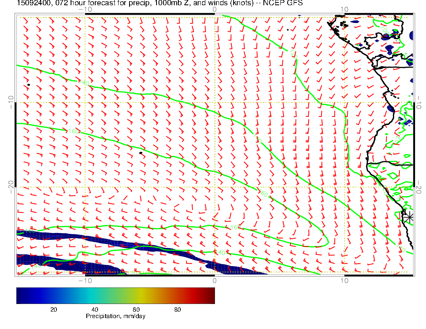Screen dimensions: 426x329
Task: Click the 0 longitude label on the top axis
Action: 214,9
